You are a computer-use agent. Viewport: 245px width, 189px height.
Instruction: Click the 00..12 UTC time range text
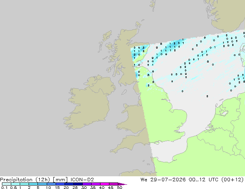point(204,180)
